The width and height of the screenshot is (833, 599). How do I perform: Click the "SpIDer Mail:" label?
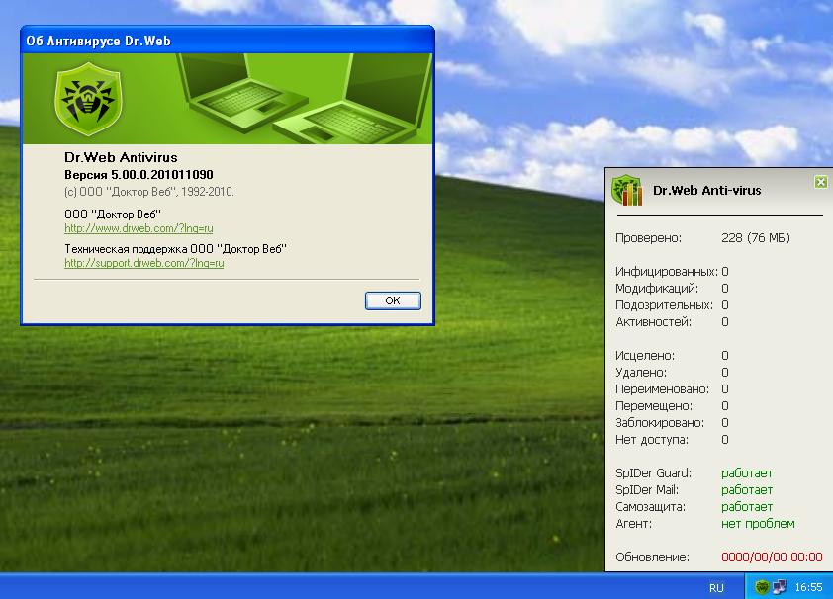[647, 490]
